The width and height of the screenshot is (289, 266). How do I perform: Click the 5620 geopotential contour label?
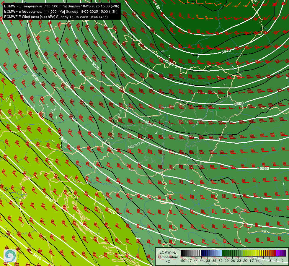pyautogui.click(x=112, y=211)
